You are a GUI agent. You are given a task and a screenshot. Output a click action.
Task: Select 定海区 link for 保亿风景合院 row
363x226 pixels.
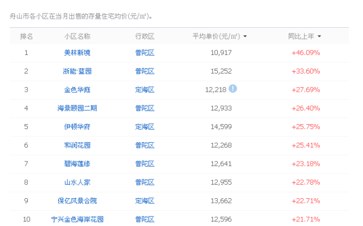tap(145, 201)
